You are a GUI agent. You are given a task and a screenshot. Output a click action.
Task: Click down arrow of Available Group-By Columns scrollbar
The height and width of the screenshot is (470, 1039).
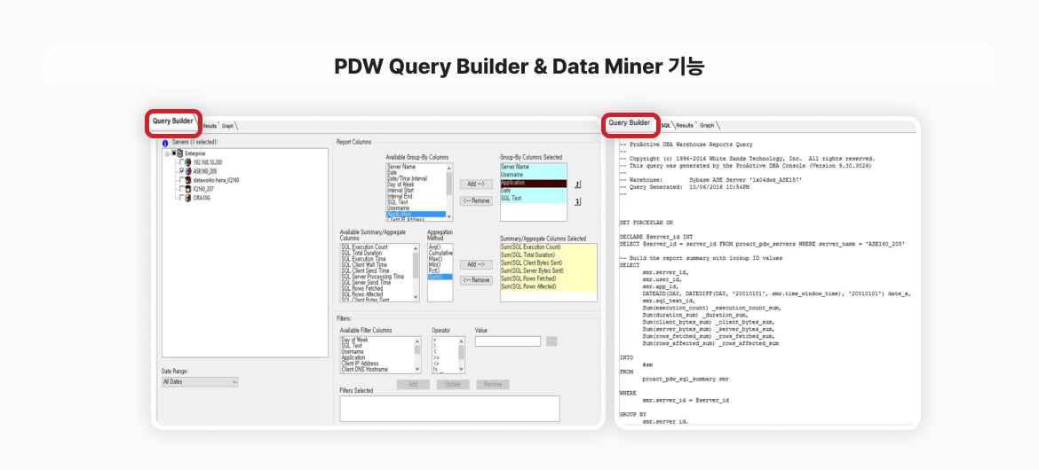point(449,215)
